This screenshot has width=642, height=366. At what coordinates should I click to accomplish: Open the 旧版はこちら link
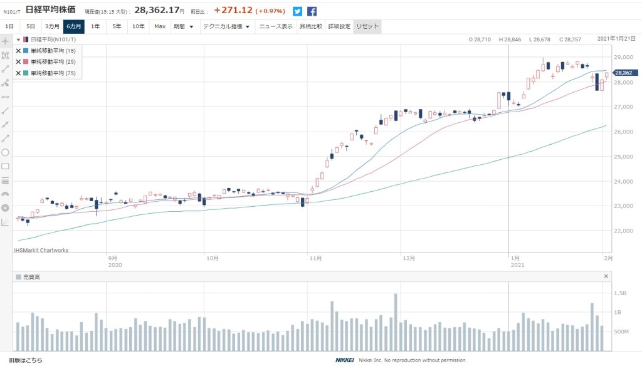[22, 360]
